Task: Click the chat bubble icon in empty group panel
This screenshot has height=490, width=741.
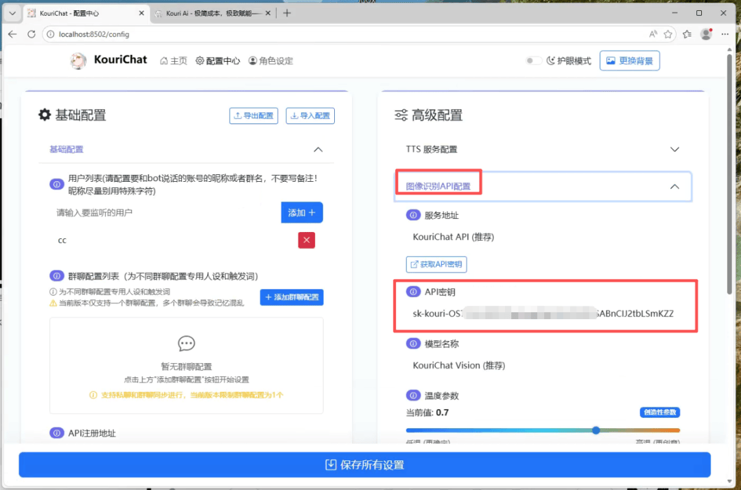Action: [186, 343]
